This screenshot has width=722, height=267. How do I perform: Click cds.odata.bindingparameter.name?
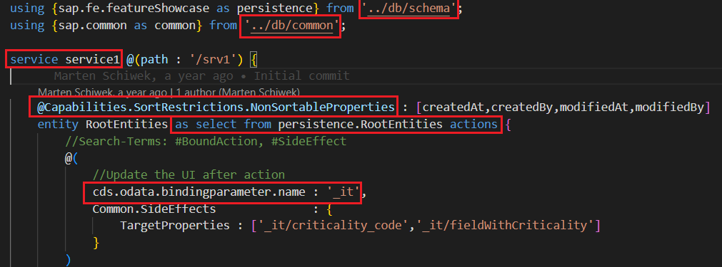pos(199,192)
